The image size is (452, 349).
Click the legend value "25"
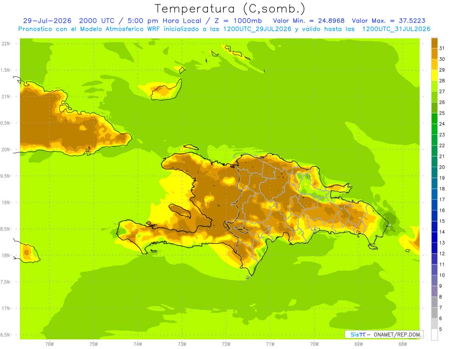442,113
